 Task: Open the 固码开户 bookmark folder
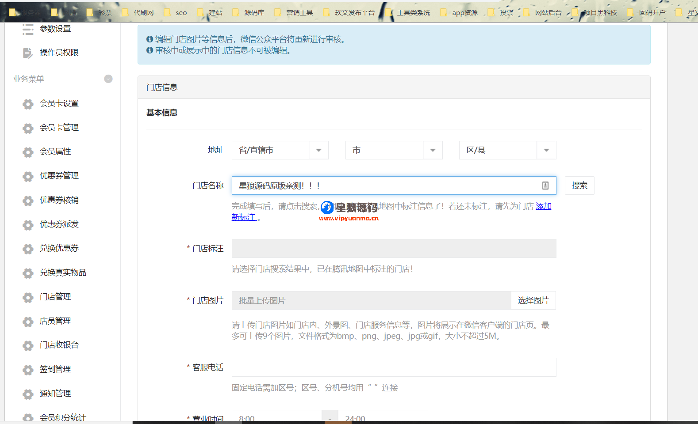(646, 12)
